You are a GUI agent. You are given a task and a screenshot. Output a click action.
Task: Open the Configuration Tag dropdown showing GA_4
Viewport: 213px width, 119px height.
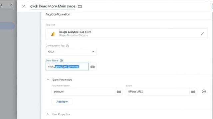pyautogui.click(x=71, y=52)
